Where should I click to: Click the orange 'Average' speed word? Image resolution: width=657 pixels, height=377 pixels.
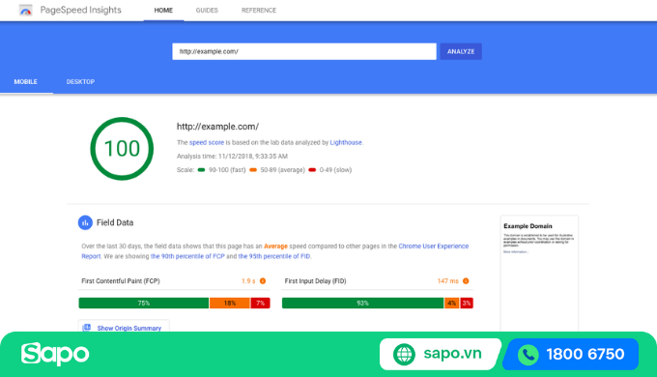pyautogui.click(x=275, y=246)
